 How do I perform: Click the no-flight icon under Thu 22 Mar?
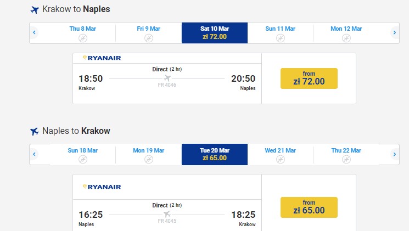[x=346, y=160]
